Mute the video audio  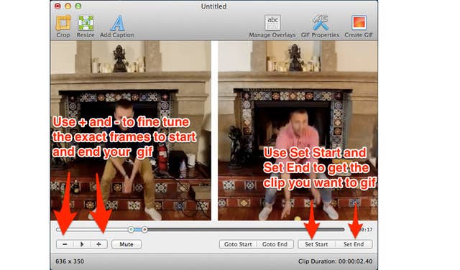click(x=126, y=244)
